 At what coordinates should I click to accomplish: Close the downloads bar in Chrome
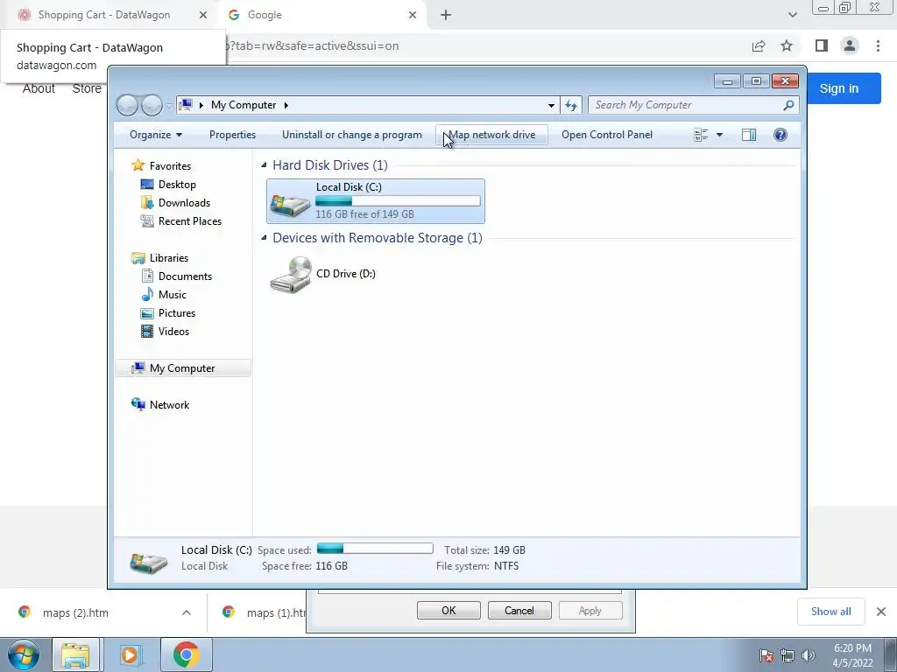(x=881, y=612)
